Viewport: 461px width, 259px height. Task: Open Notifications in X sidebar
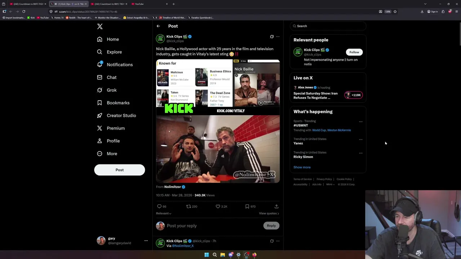pyautogui.click(x=115, y=65)
